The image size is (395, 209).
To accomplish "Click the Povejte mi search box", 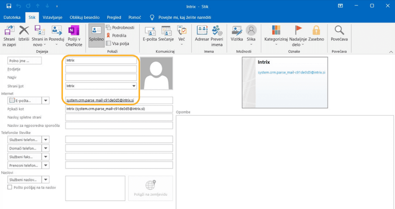I will point(185,17).
